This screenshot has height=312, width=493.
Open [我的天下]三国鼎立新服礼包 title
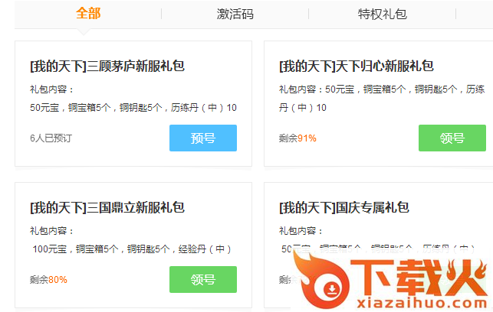(107, 207)
